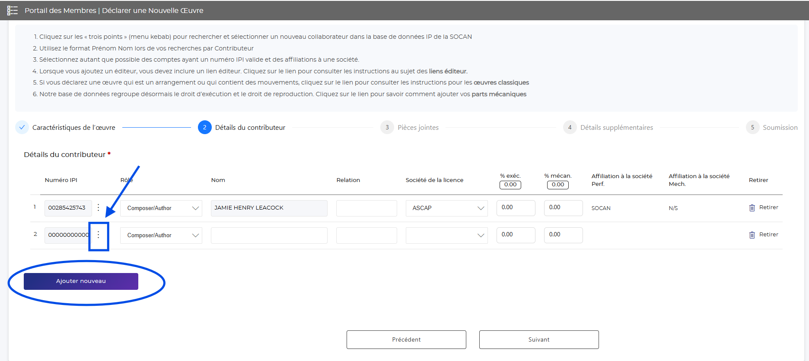
Task: Open three-dots menu for contributor row 2
Action: 99,235
